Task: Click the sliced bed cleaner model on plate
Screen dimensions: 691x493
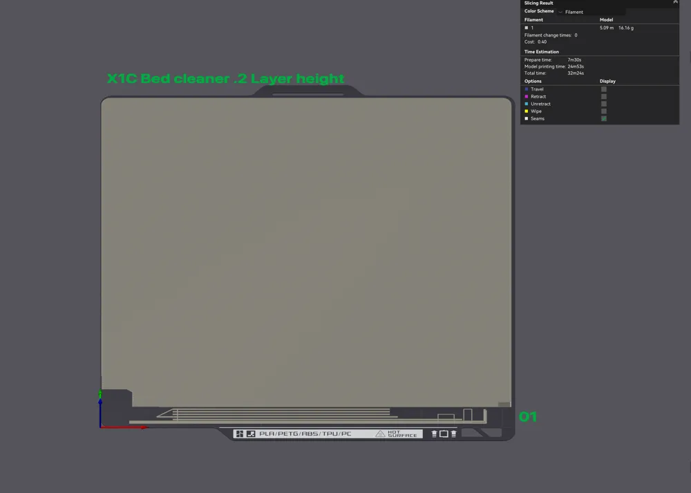Action: (306, 252)
